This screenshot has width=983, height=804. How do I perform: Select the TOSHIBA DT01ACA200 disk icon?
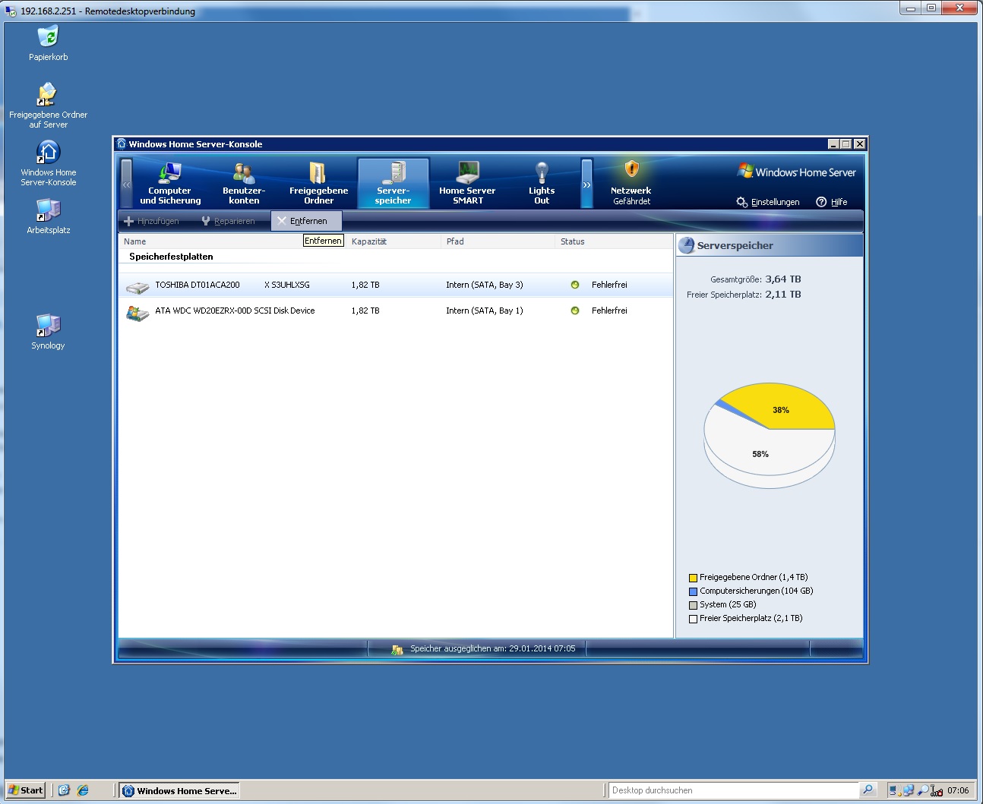[137, 286]
